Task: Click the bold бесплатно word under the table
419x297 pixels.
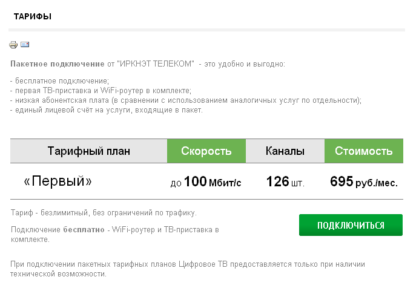Action: click(84, 229)
